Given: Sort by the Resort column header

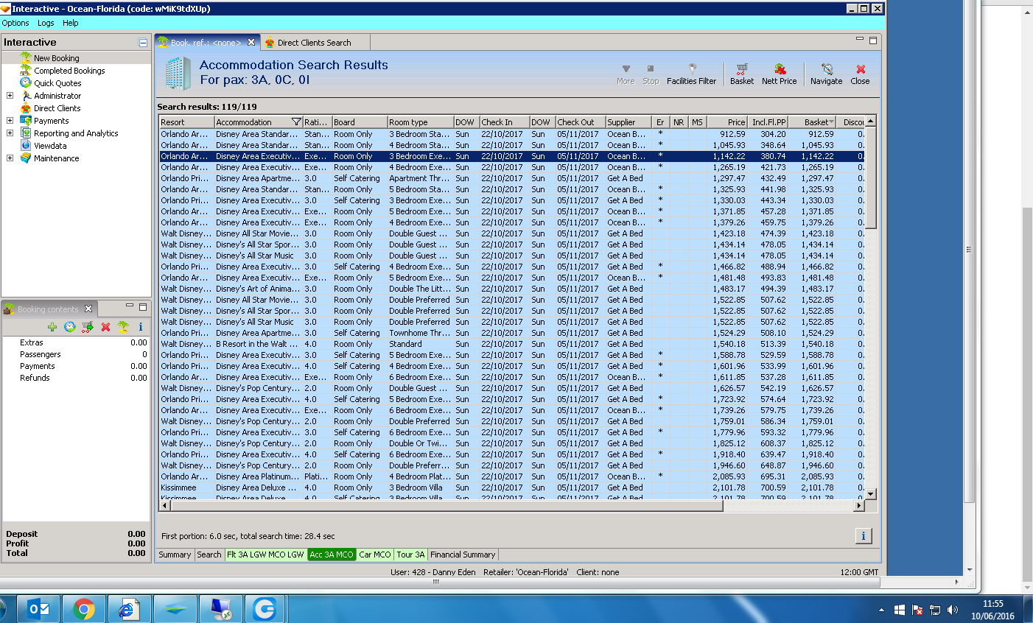Looking at the screenshot, I should pos(186,122).
